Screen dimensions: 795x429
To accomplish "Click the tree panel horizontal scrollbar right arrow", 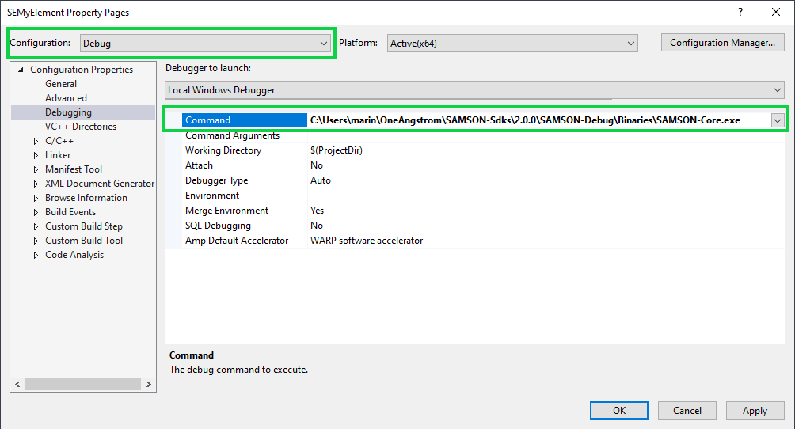I will [x=149, y=384].
